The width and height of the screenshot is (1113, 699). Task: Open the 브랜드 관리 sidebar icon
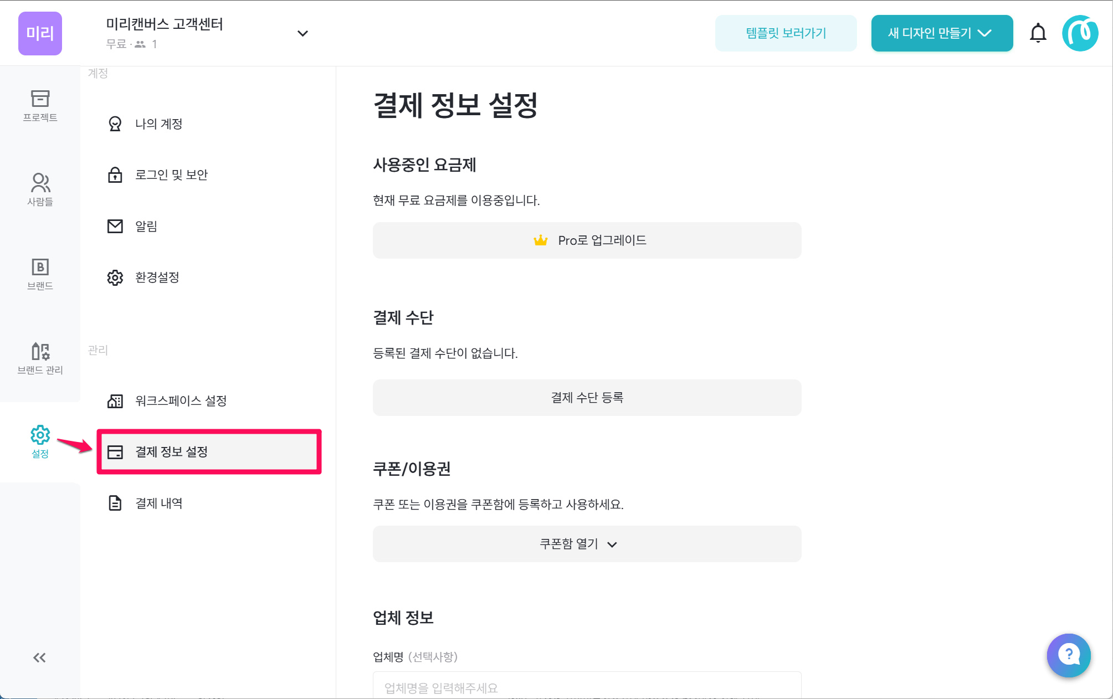click(x=40, y=358)
